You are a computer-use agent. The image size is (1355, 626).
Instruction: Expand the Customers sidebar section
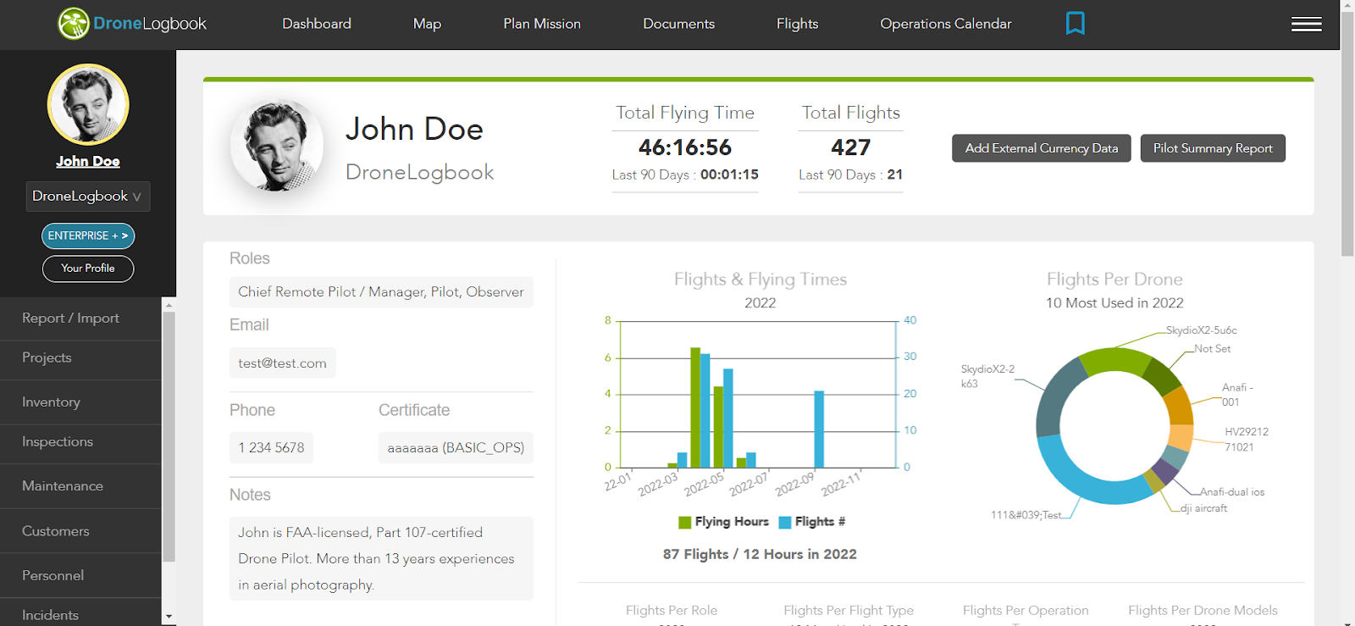click(80, 531)
